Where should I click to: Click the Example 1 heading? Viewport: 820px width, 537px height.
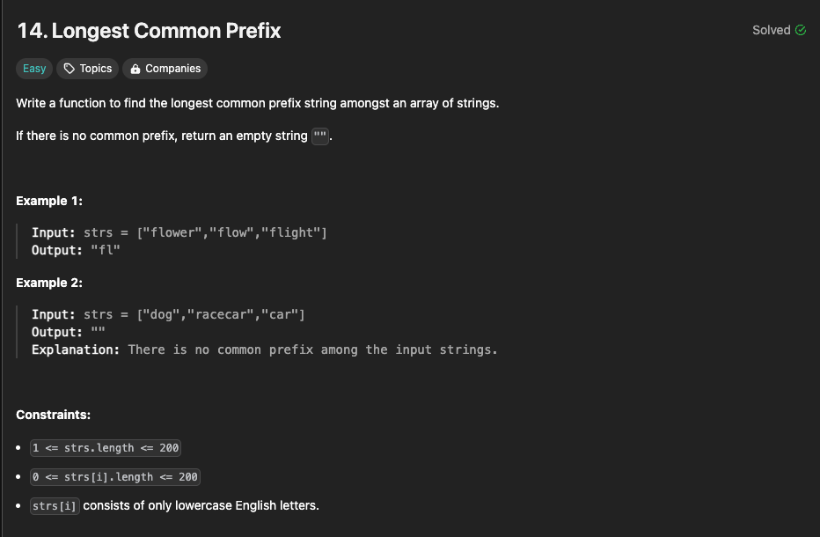click(x=49, y=201)
